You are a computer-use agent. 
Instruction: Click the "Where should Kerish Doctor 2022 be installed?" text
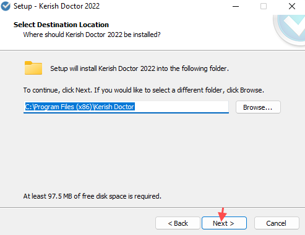tap(92, 35)
